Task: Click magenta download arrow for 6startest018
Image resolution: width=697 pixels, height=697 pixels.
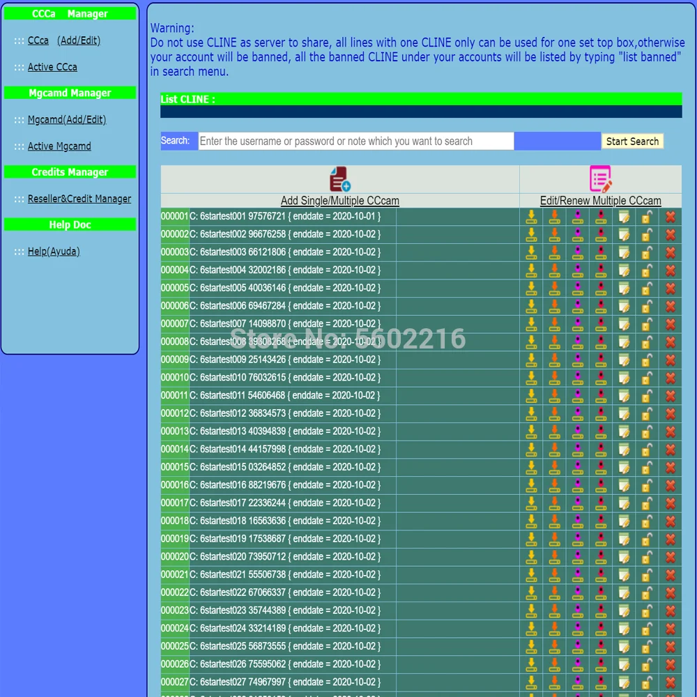Action: (577, 521)
